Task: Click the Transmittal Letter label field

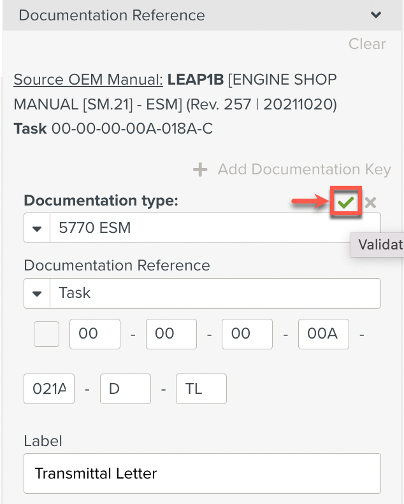Action: (202, 473)
